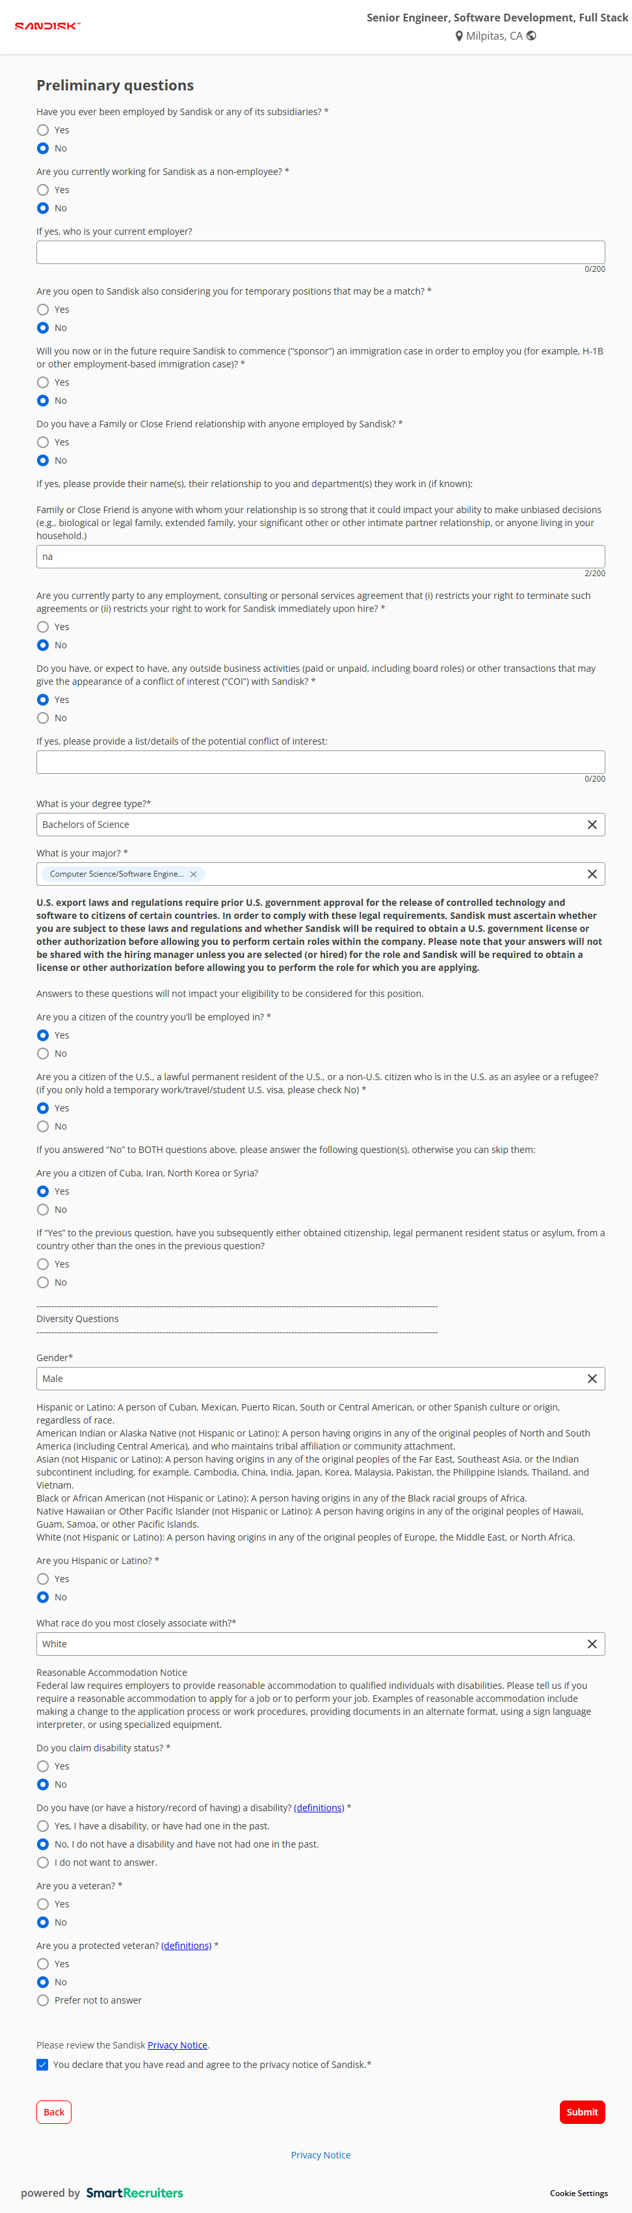The height and width of the screenshot is (2213, 632).
Task: Choose Prefer not to answer for protected veteran
Action: (x=43, y=2001)
